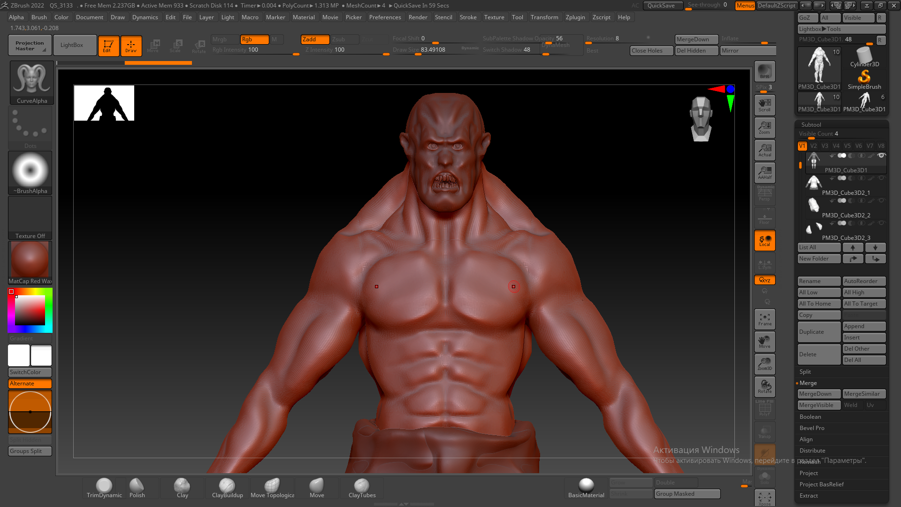Select the ClayBuildup brush
Screen dimensions: 901x507
(x=227, y=488)
